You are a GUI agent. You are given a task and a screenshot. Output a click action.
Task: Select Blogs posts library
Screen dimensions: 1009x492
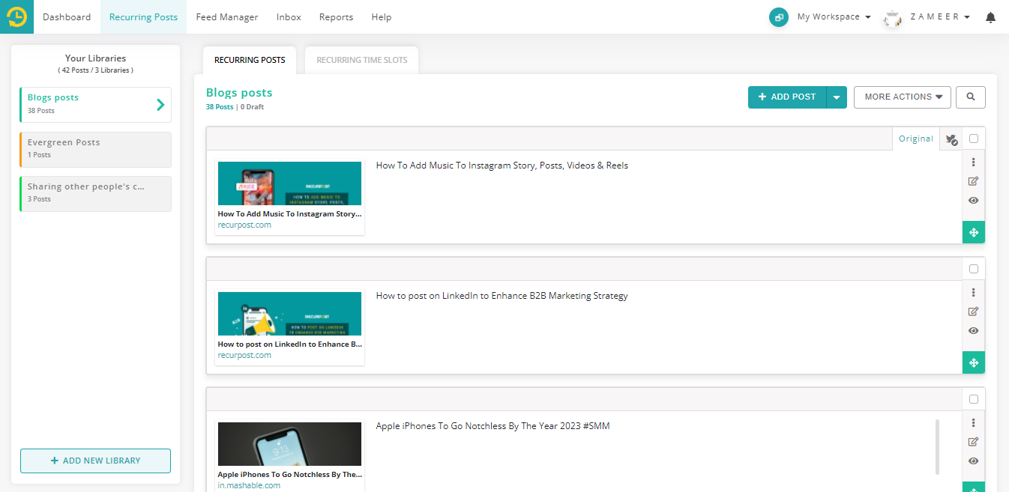pos(95,105)
